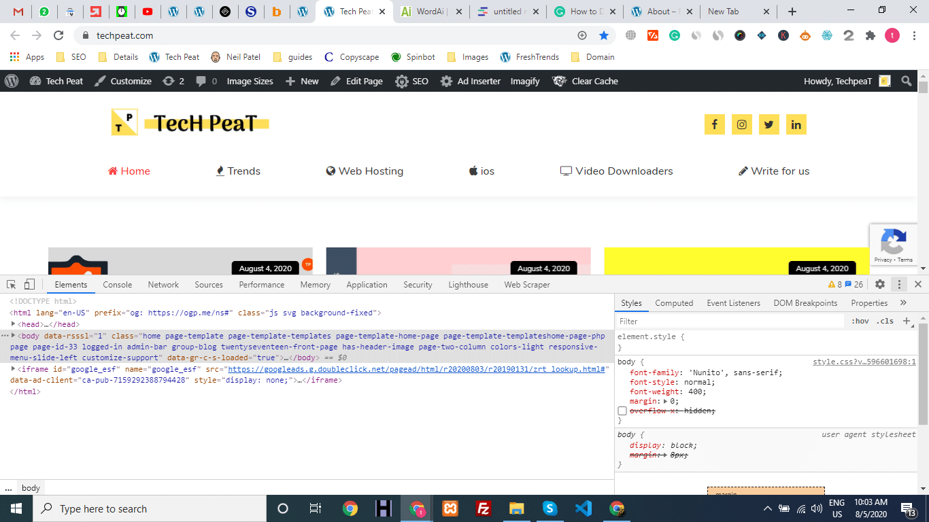Open Task View in taskbar
929x522 pixels.
coord(316,508)
